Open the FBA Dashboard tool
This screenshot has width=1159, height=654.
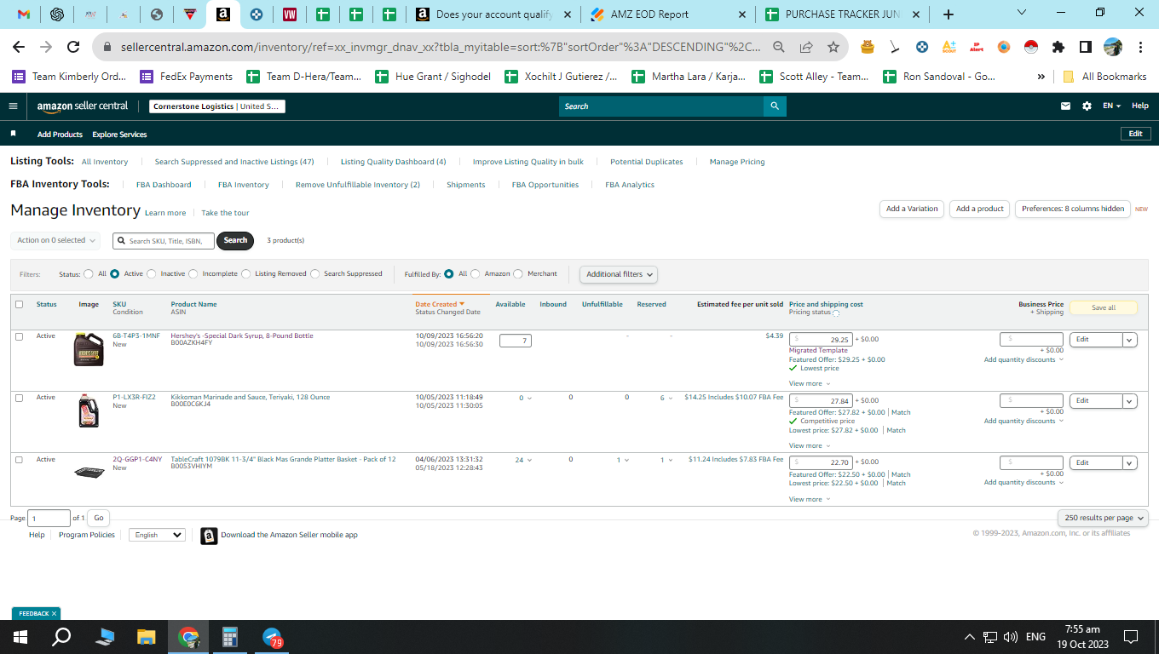pos(164,185)
